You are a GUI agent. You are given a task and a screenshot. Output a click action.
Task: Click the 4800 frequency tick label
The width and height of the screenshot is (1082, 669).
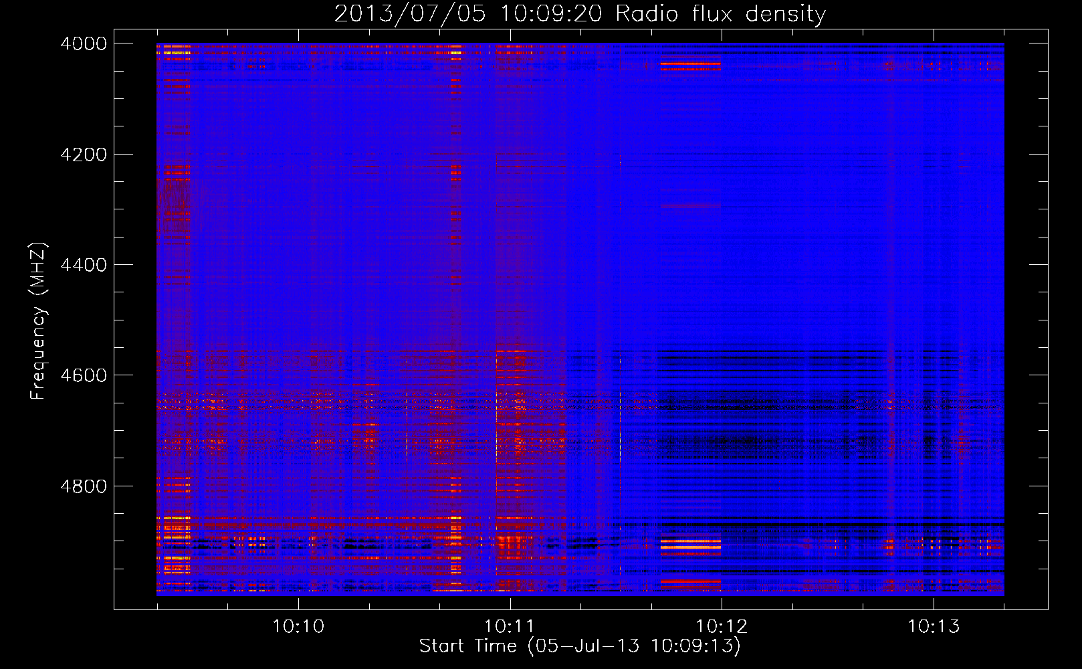pyautogui.click(x=84, y=486)
